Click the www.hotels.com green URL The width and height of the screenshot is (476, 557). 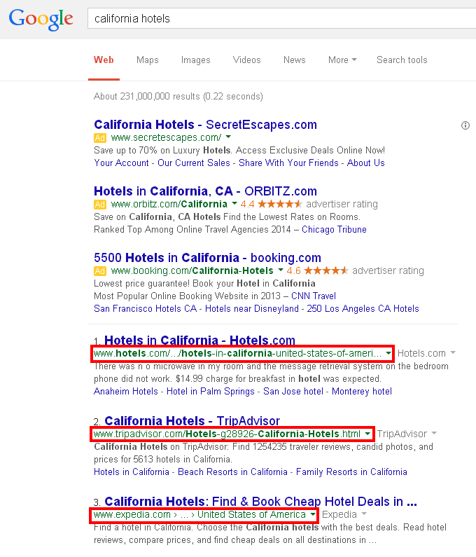(237, 353)
